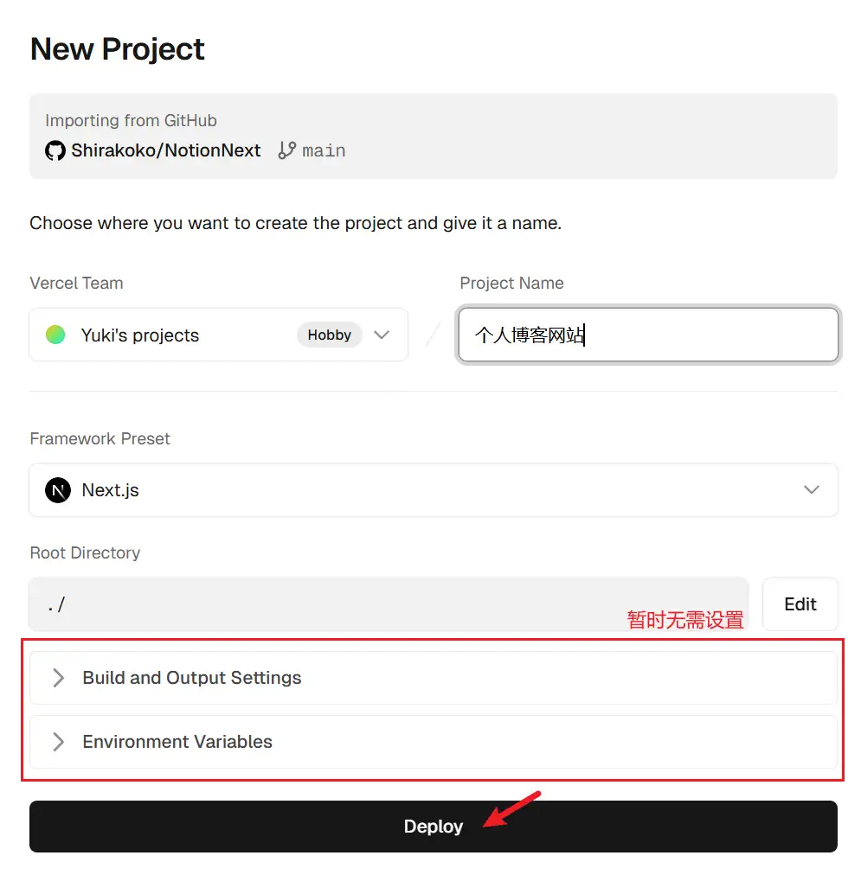The image size is (861, 881).
Task: Click the main branch name
Action: [324, 151]
